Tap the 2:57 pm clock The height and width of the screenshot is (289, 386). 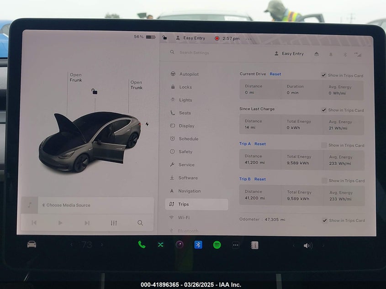(x=231, y=38)
